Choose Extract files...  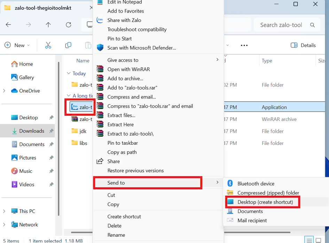(121, 115)
